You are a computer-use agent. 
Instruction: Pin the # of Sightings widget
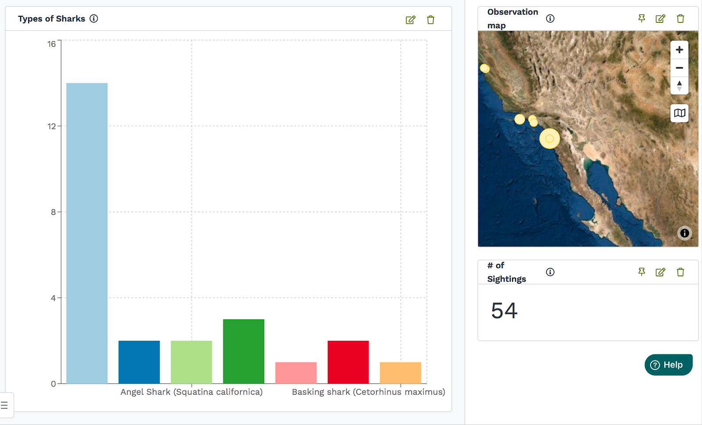click(641, 272)
